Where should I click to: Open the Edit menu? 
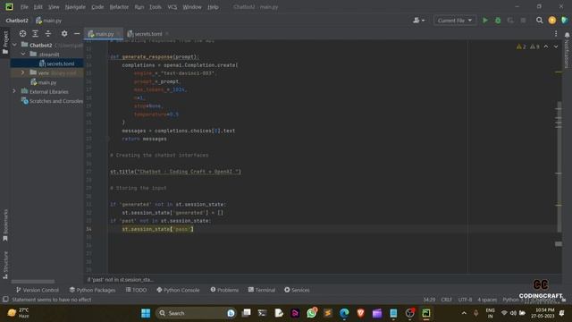[38, 7]
